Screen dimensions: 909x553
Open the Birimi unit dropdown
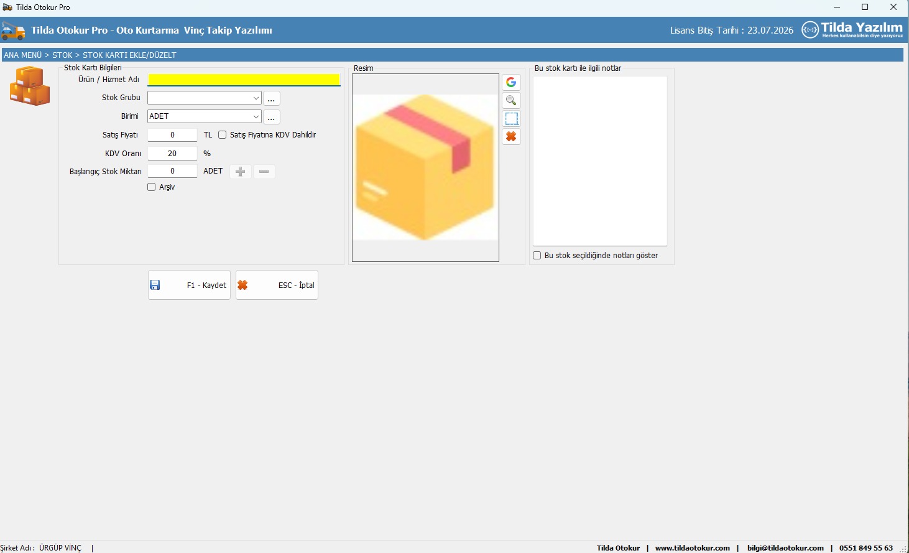[x=256, y=117]
